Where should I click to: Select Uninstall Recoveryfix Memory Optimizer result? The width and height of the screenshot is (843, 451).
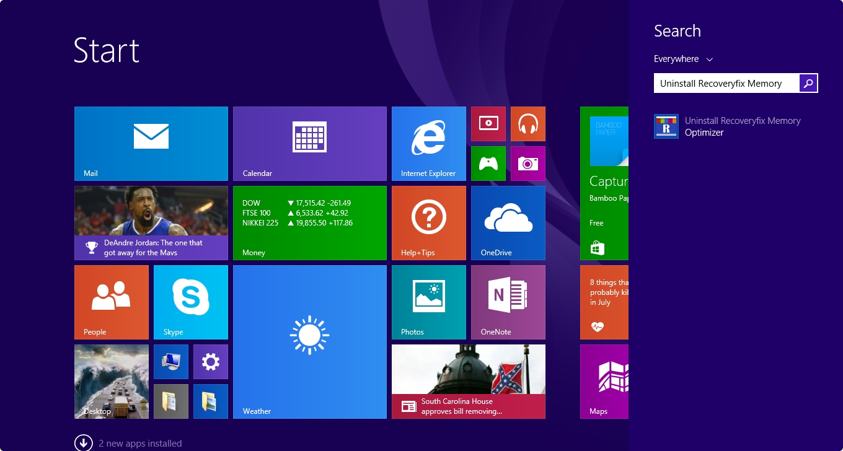click(x=736, y=126)
